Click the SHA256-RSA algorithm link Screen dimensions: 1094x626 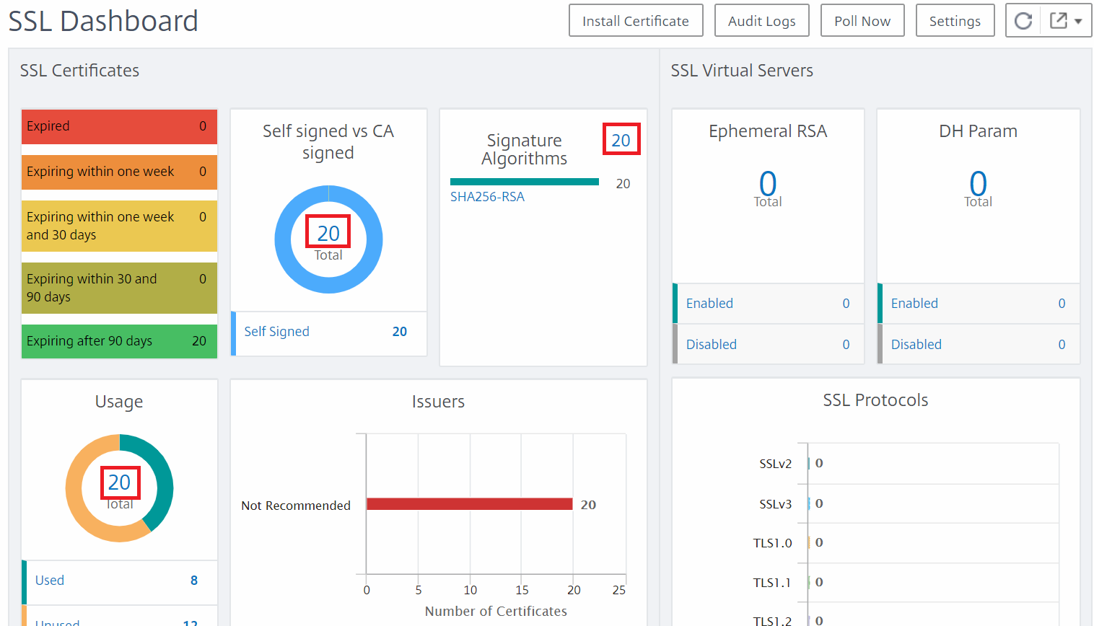point(487,197)
